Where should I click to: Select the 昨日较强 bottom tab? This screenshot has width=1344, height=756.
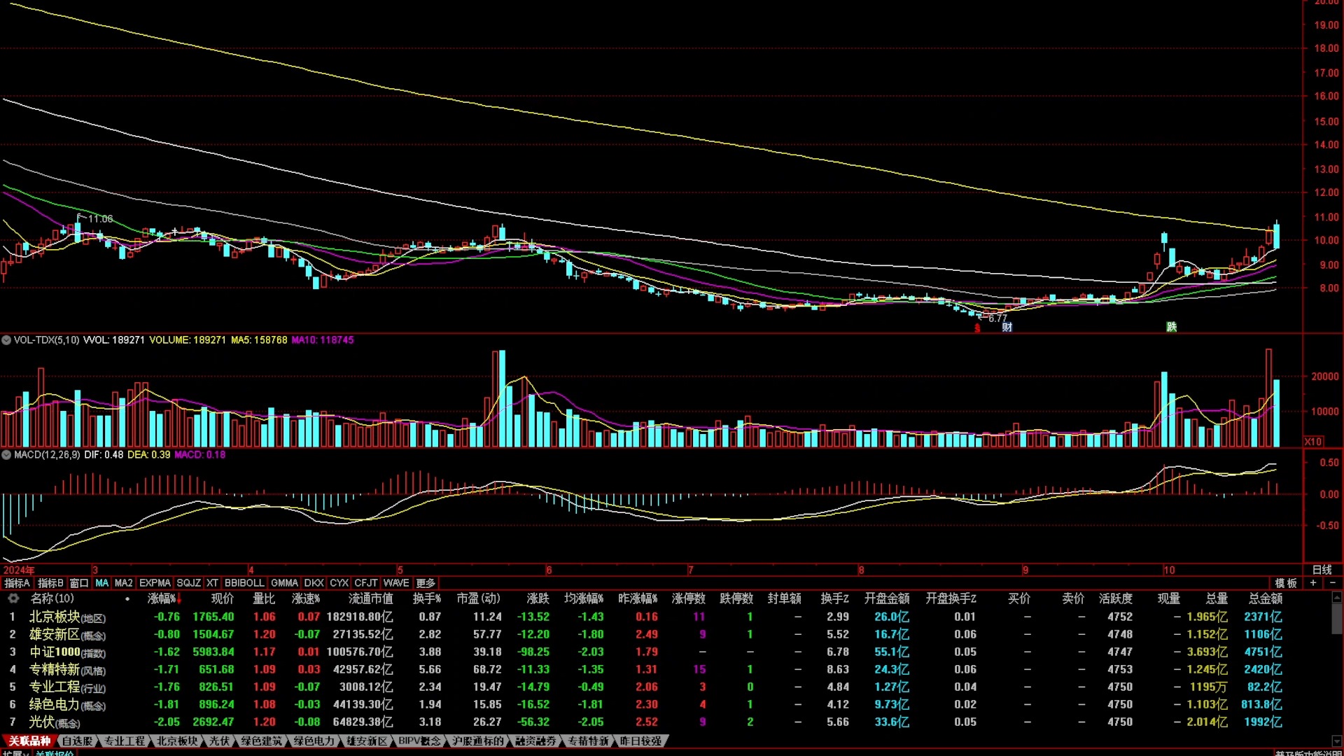641,741
